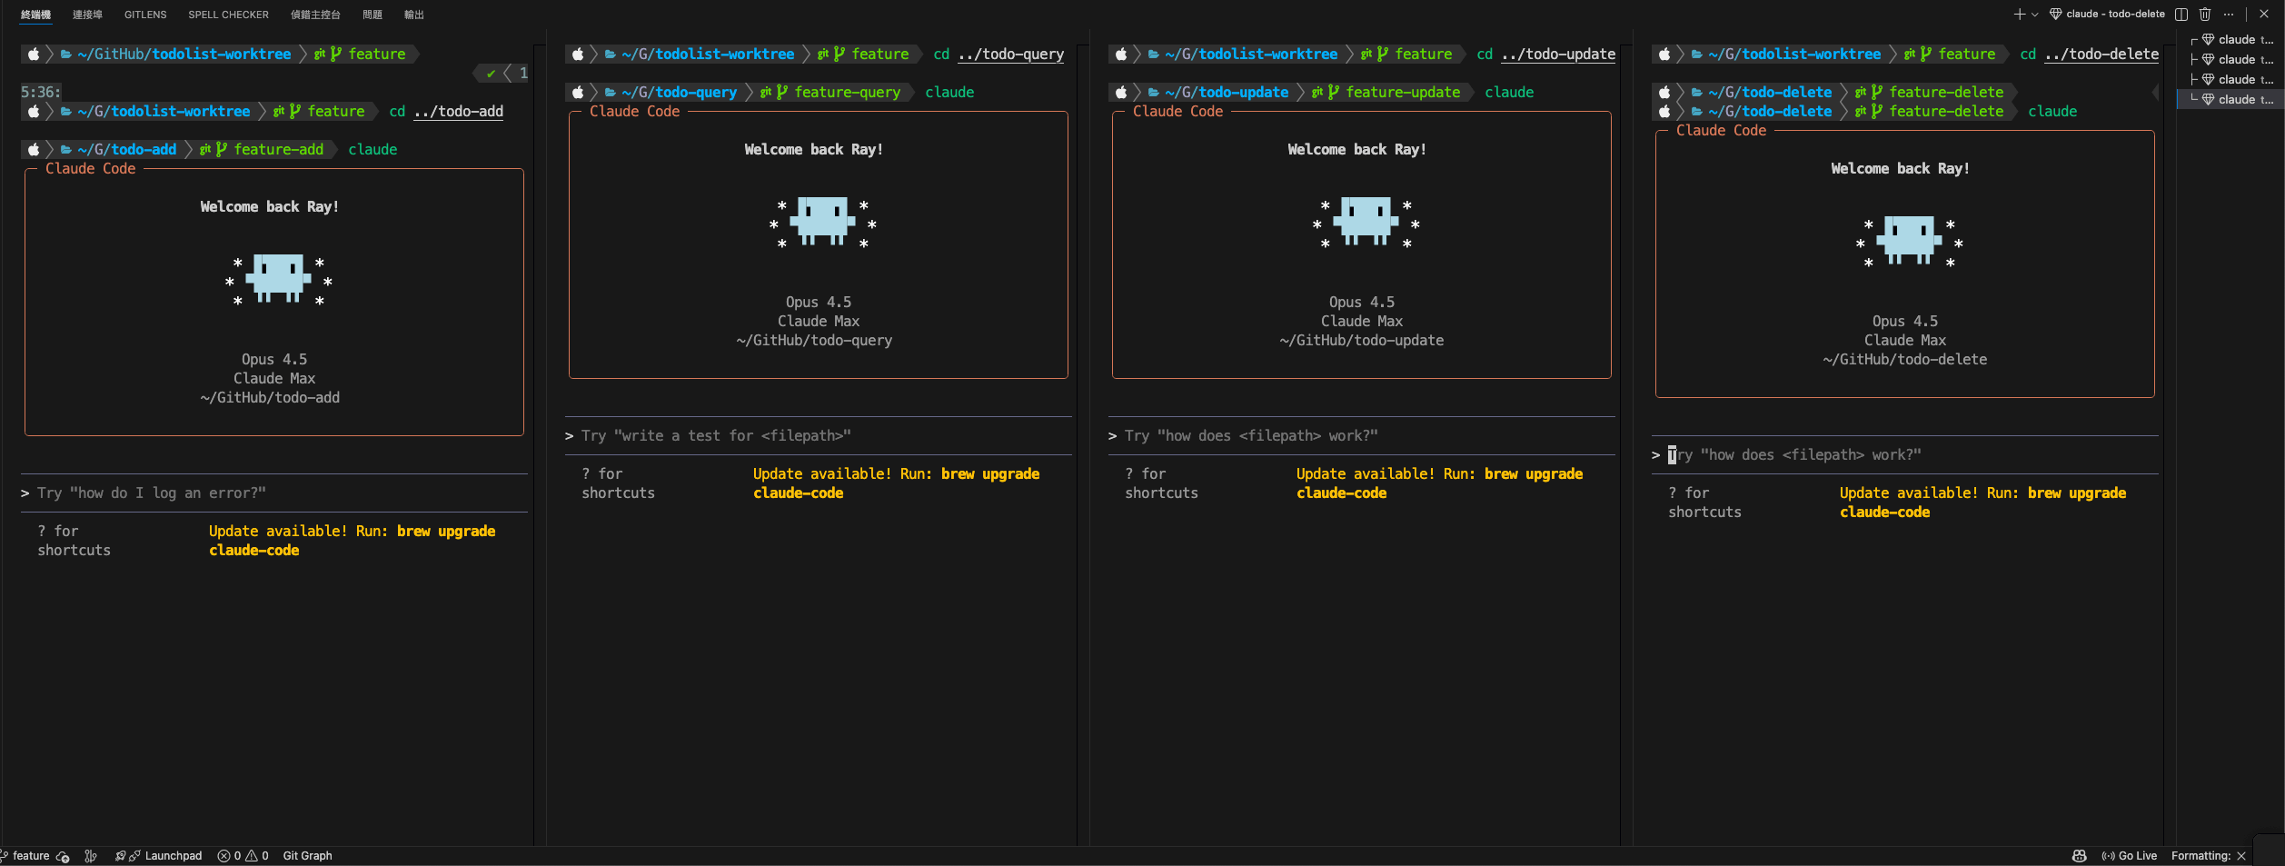Create a new terminal with the plus icon

pyautogui.click(x=2019, y=15)
